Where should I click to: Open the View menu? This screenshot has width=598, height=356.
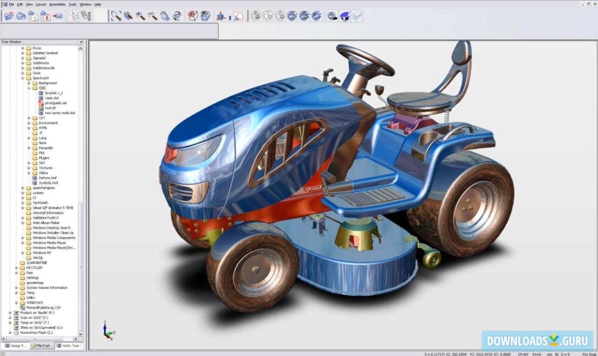click(29, 4)
